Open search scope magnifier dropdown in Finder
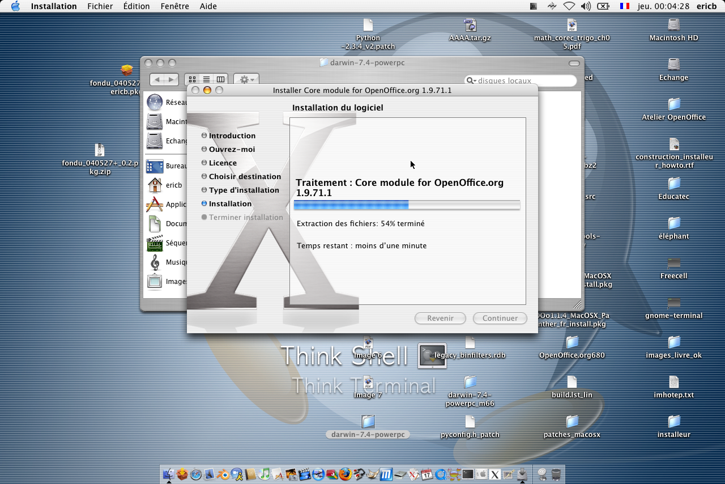This screenshot has width=725, height=484. tap(471, 80)
